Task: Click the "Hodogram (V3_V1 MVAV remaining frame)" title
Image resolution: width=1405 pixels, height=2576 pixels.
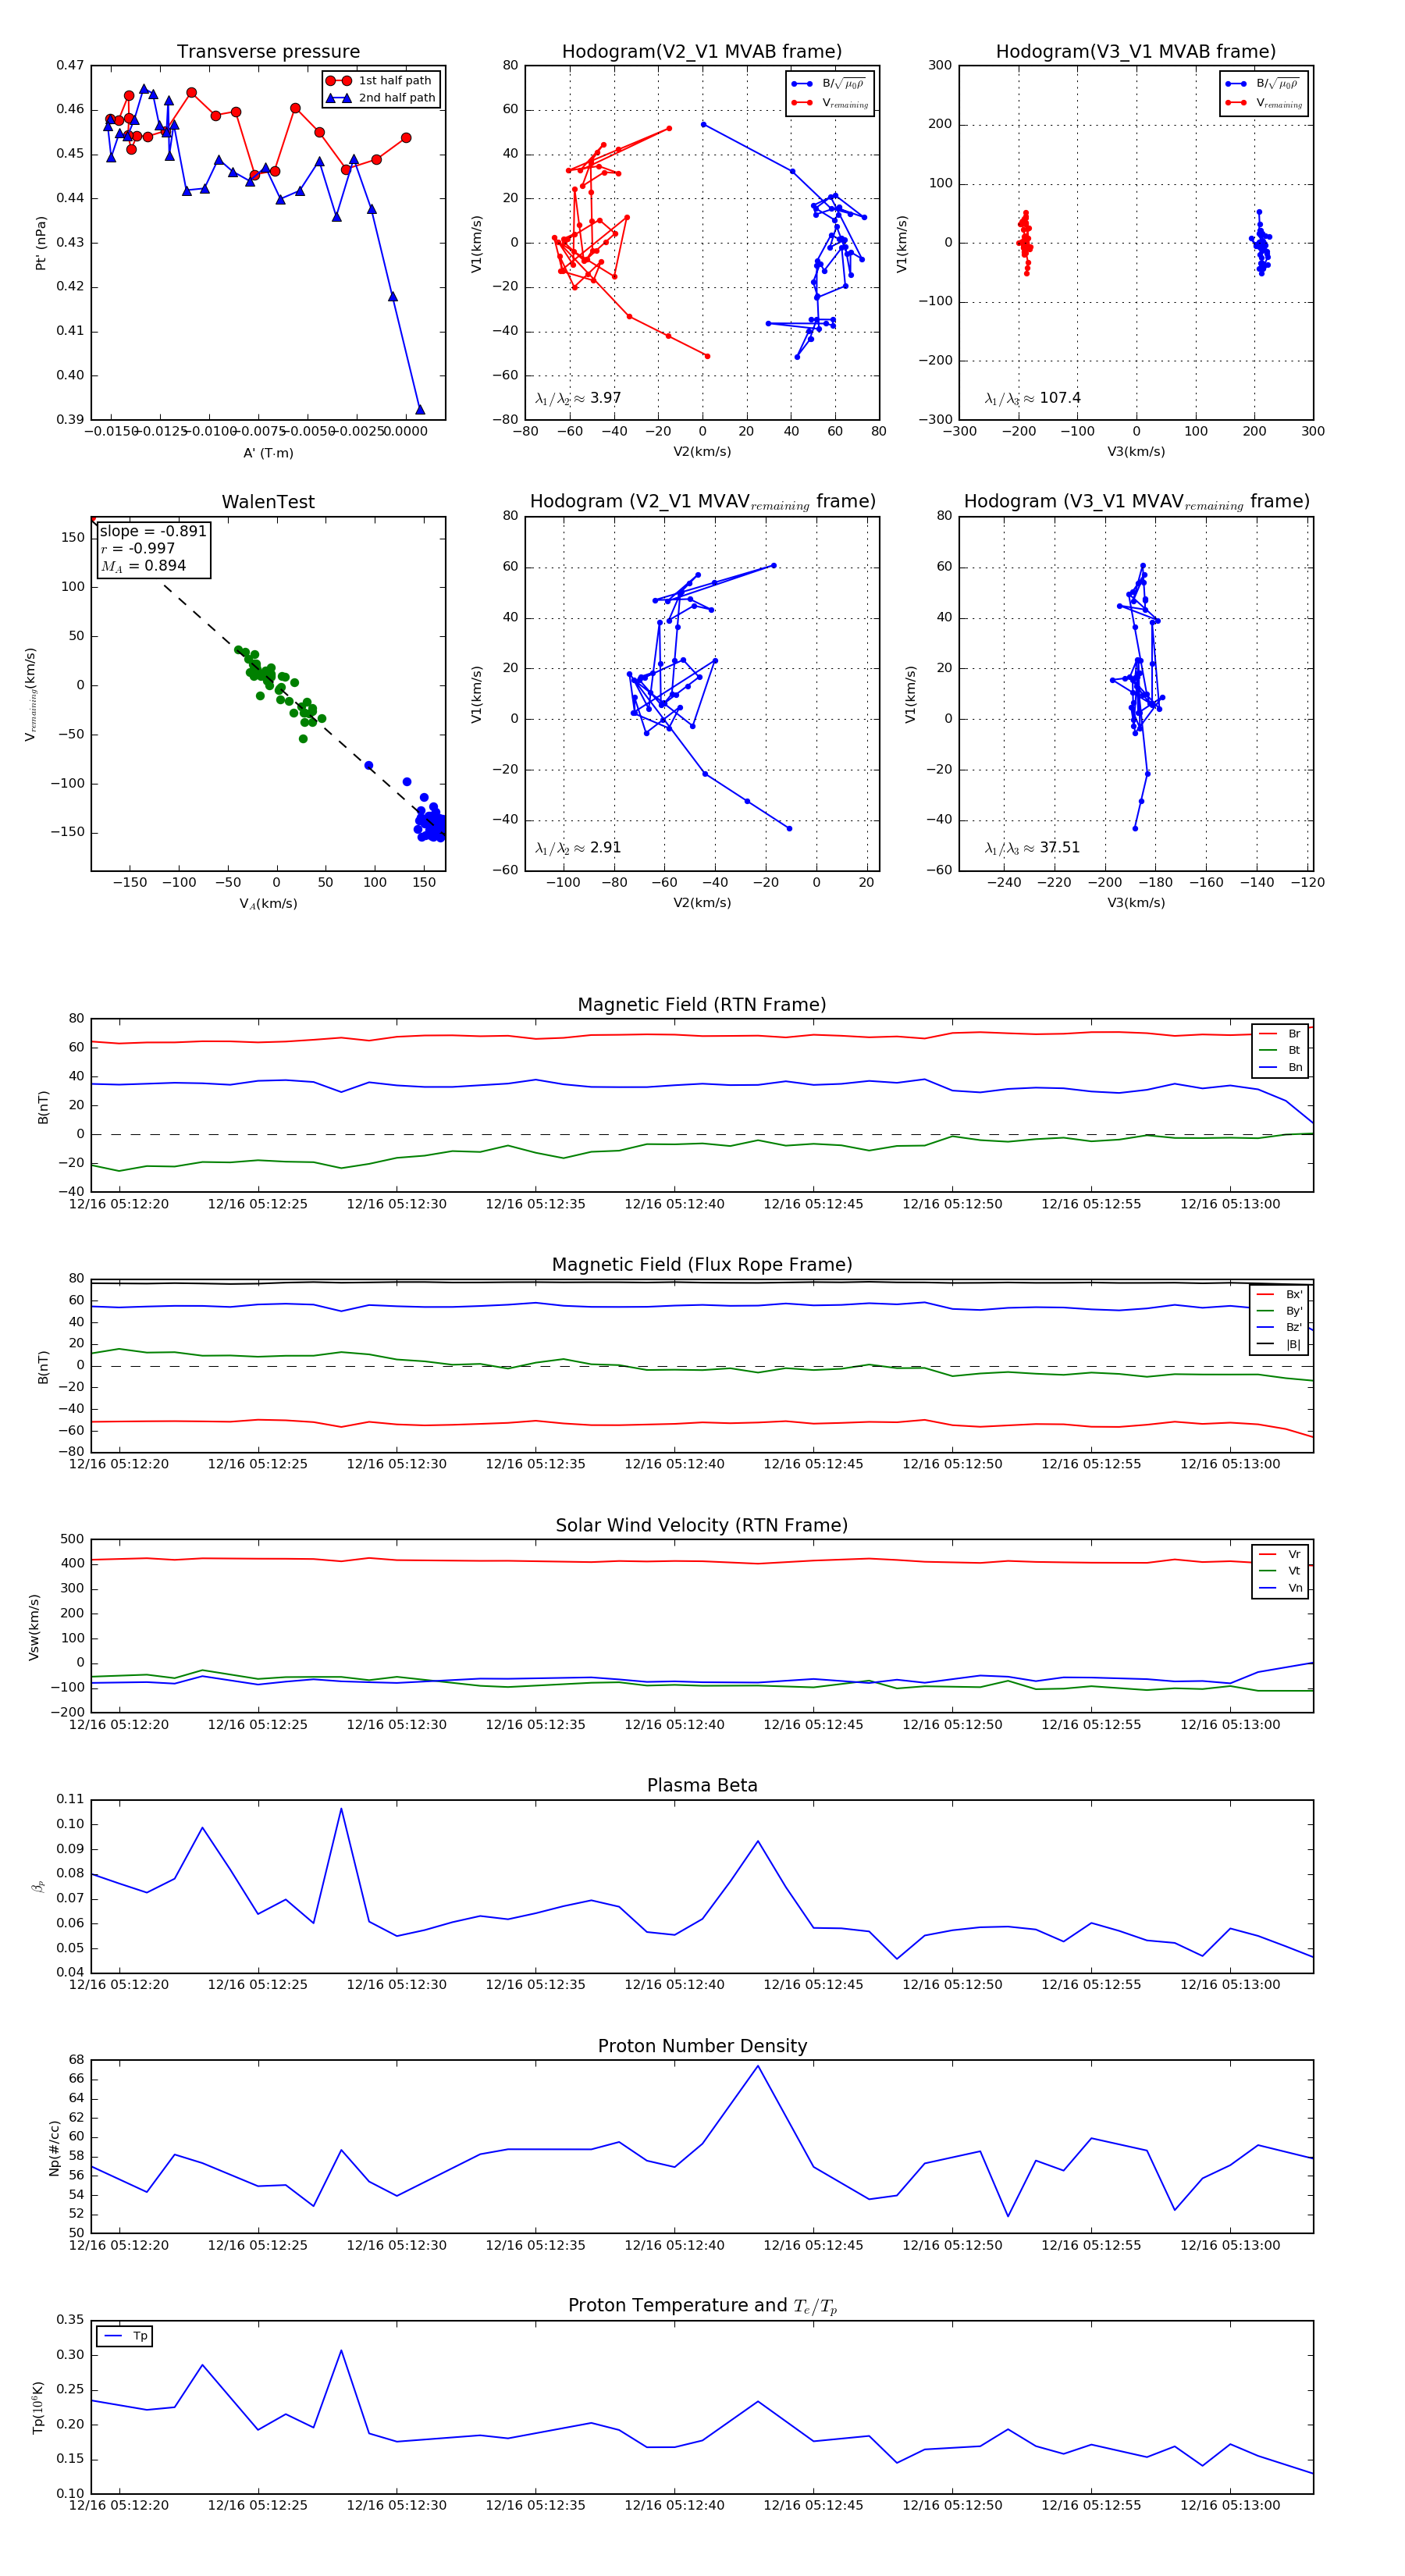Action: tap(1136, 502)
